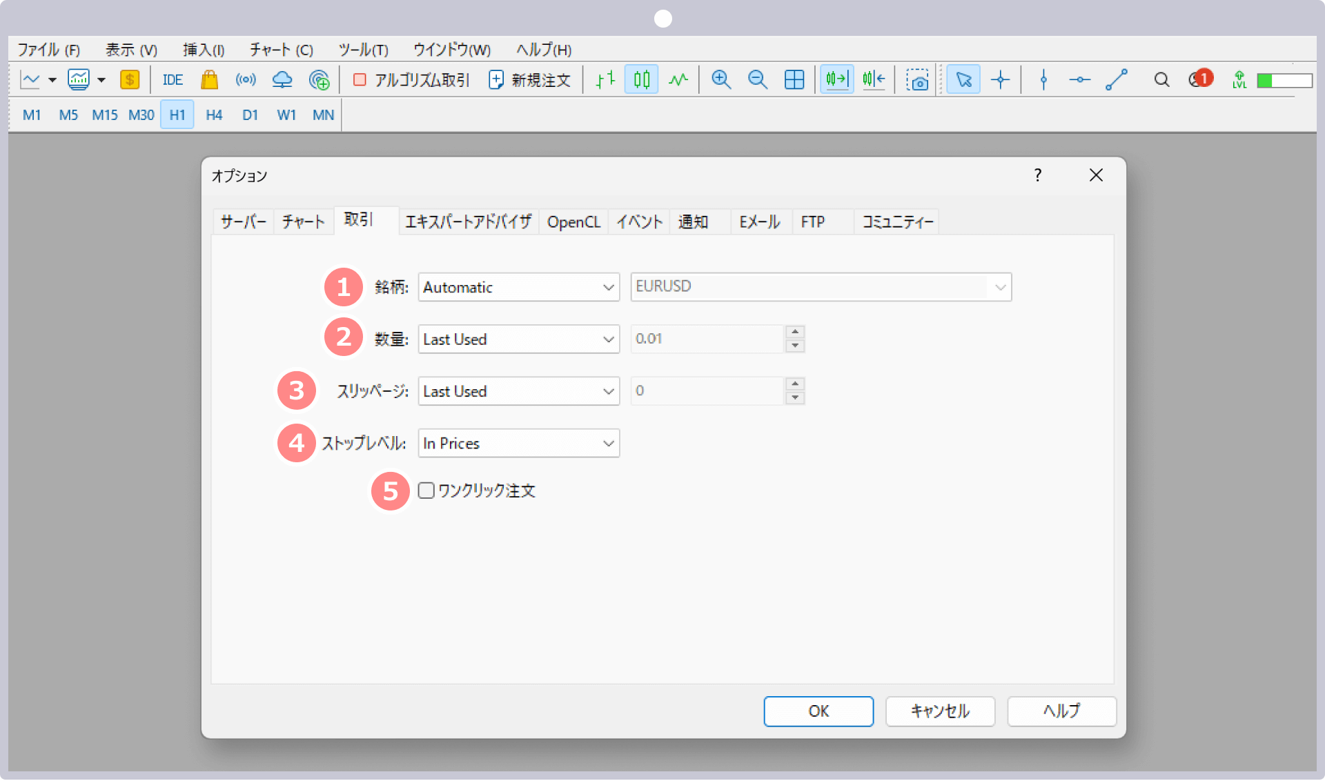Viewport: 1325px width, 781px height.
Task: Open the EURUSD symbol dropdown
Action: [821, 287]
